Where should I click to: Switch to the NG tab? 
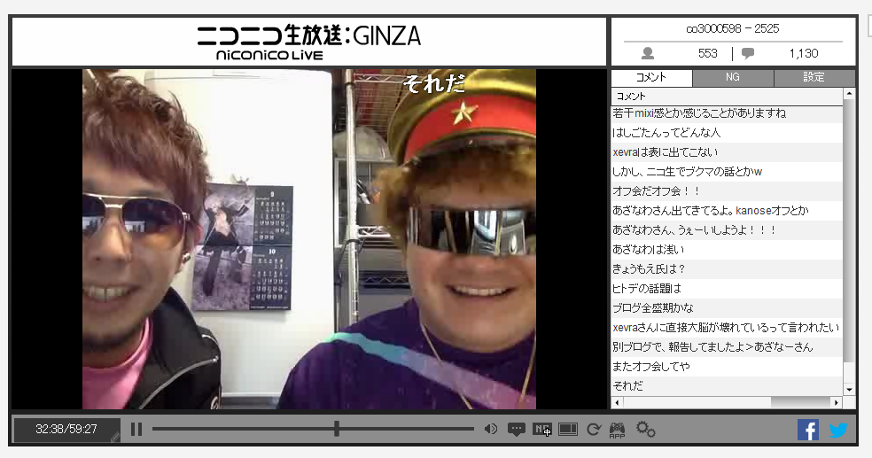[x=733, y=77]
